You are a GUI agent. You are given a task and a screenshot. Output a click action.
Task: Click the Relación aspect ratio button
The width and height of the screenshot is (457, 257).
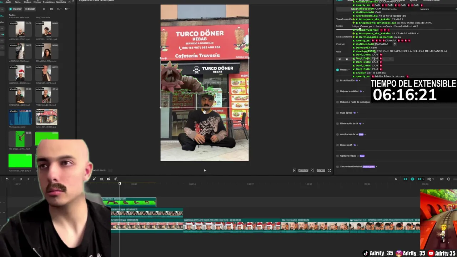point(321,171)
